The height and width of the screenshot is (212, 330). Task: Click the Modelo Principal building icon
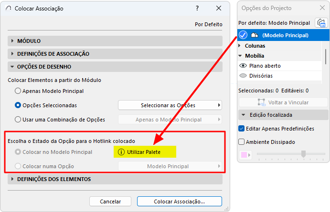point(255,35)
